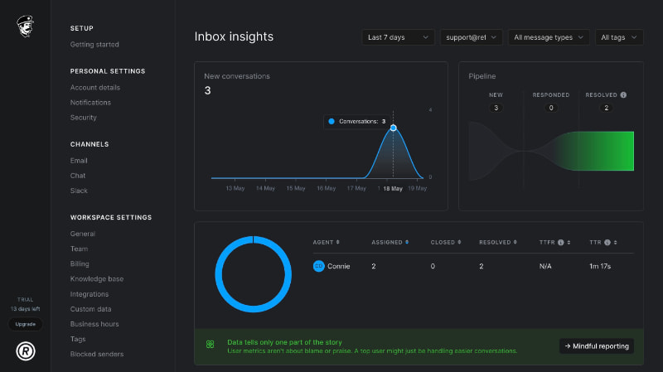Sort the table by CLOSED column
The width and height of the screenshot is (663, 372).
coord(446,242)
